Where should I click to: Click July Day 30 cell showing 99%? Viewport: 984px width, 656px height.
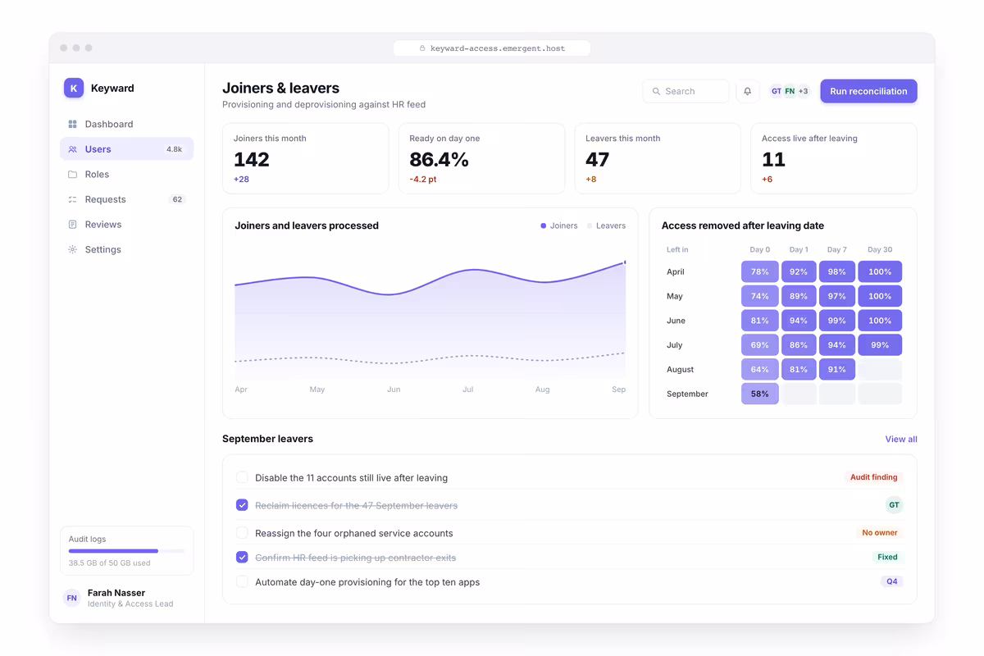click(x=880, y=345)
